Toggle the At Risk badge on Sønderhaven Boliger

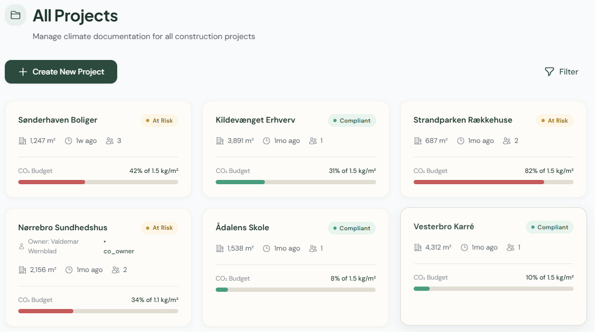[x=159, y=120]
